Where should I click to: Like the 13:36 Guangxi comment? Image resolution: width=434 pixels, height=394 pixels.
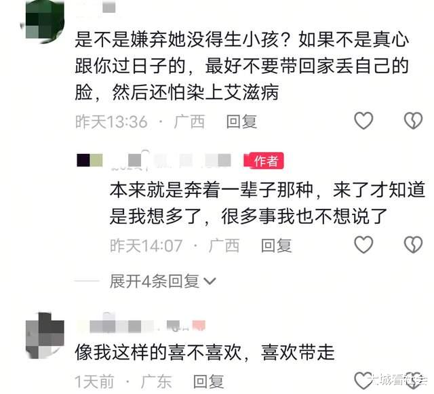pos(363,121)
